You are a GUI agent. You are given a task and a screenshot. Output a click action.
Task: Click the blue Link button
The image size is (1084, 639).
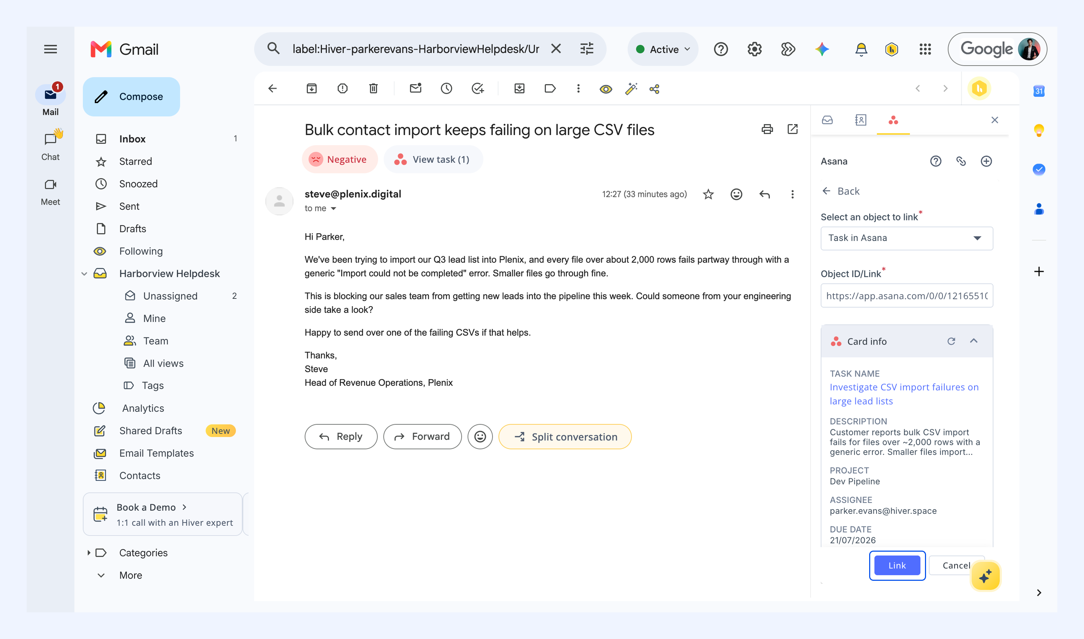(x=897, y=565)
